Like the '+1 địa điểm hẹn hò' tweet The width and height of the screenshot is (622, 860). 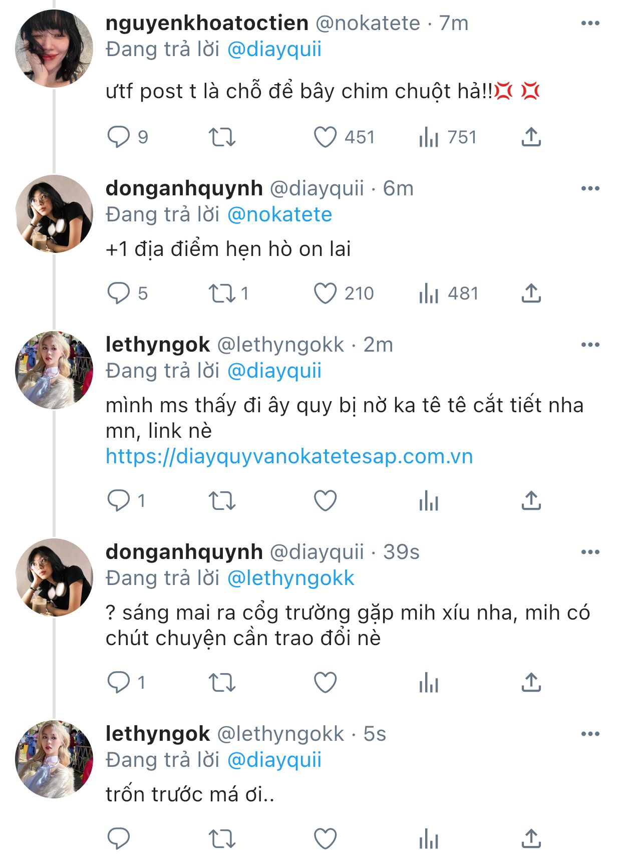pos(326,293)
